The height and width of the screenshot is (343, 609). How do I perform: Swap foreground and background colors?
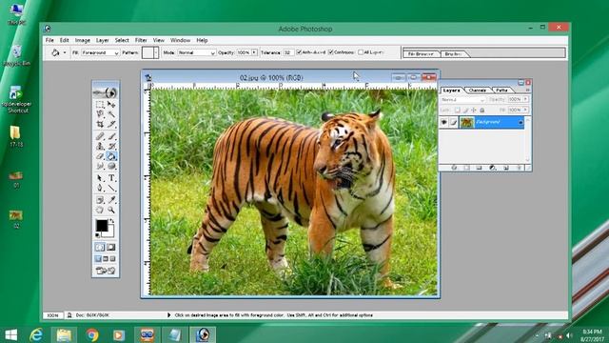point(112,221)
